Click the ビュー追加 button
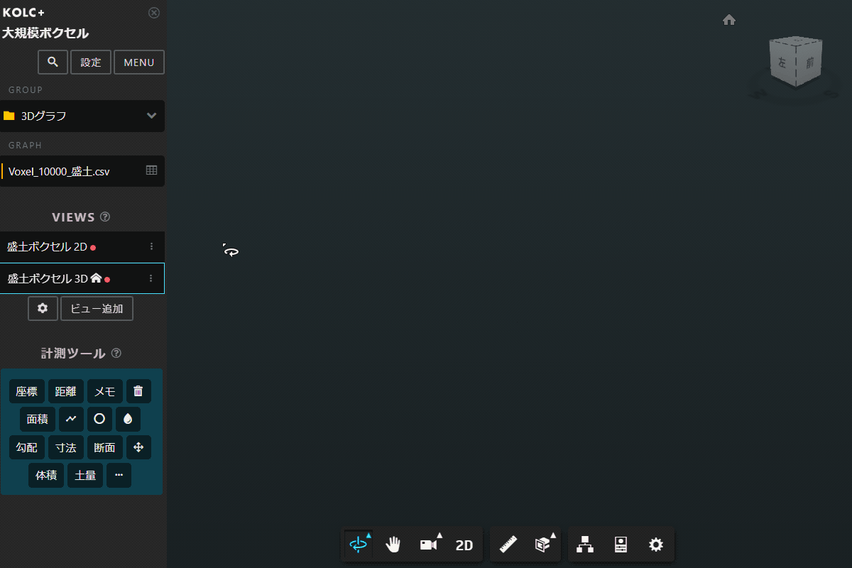852x568 pixels. pyautogui.click(x=97, y=309)
